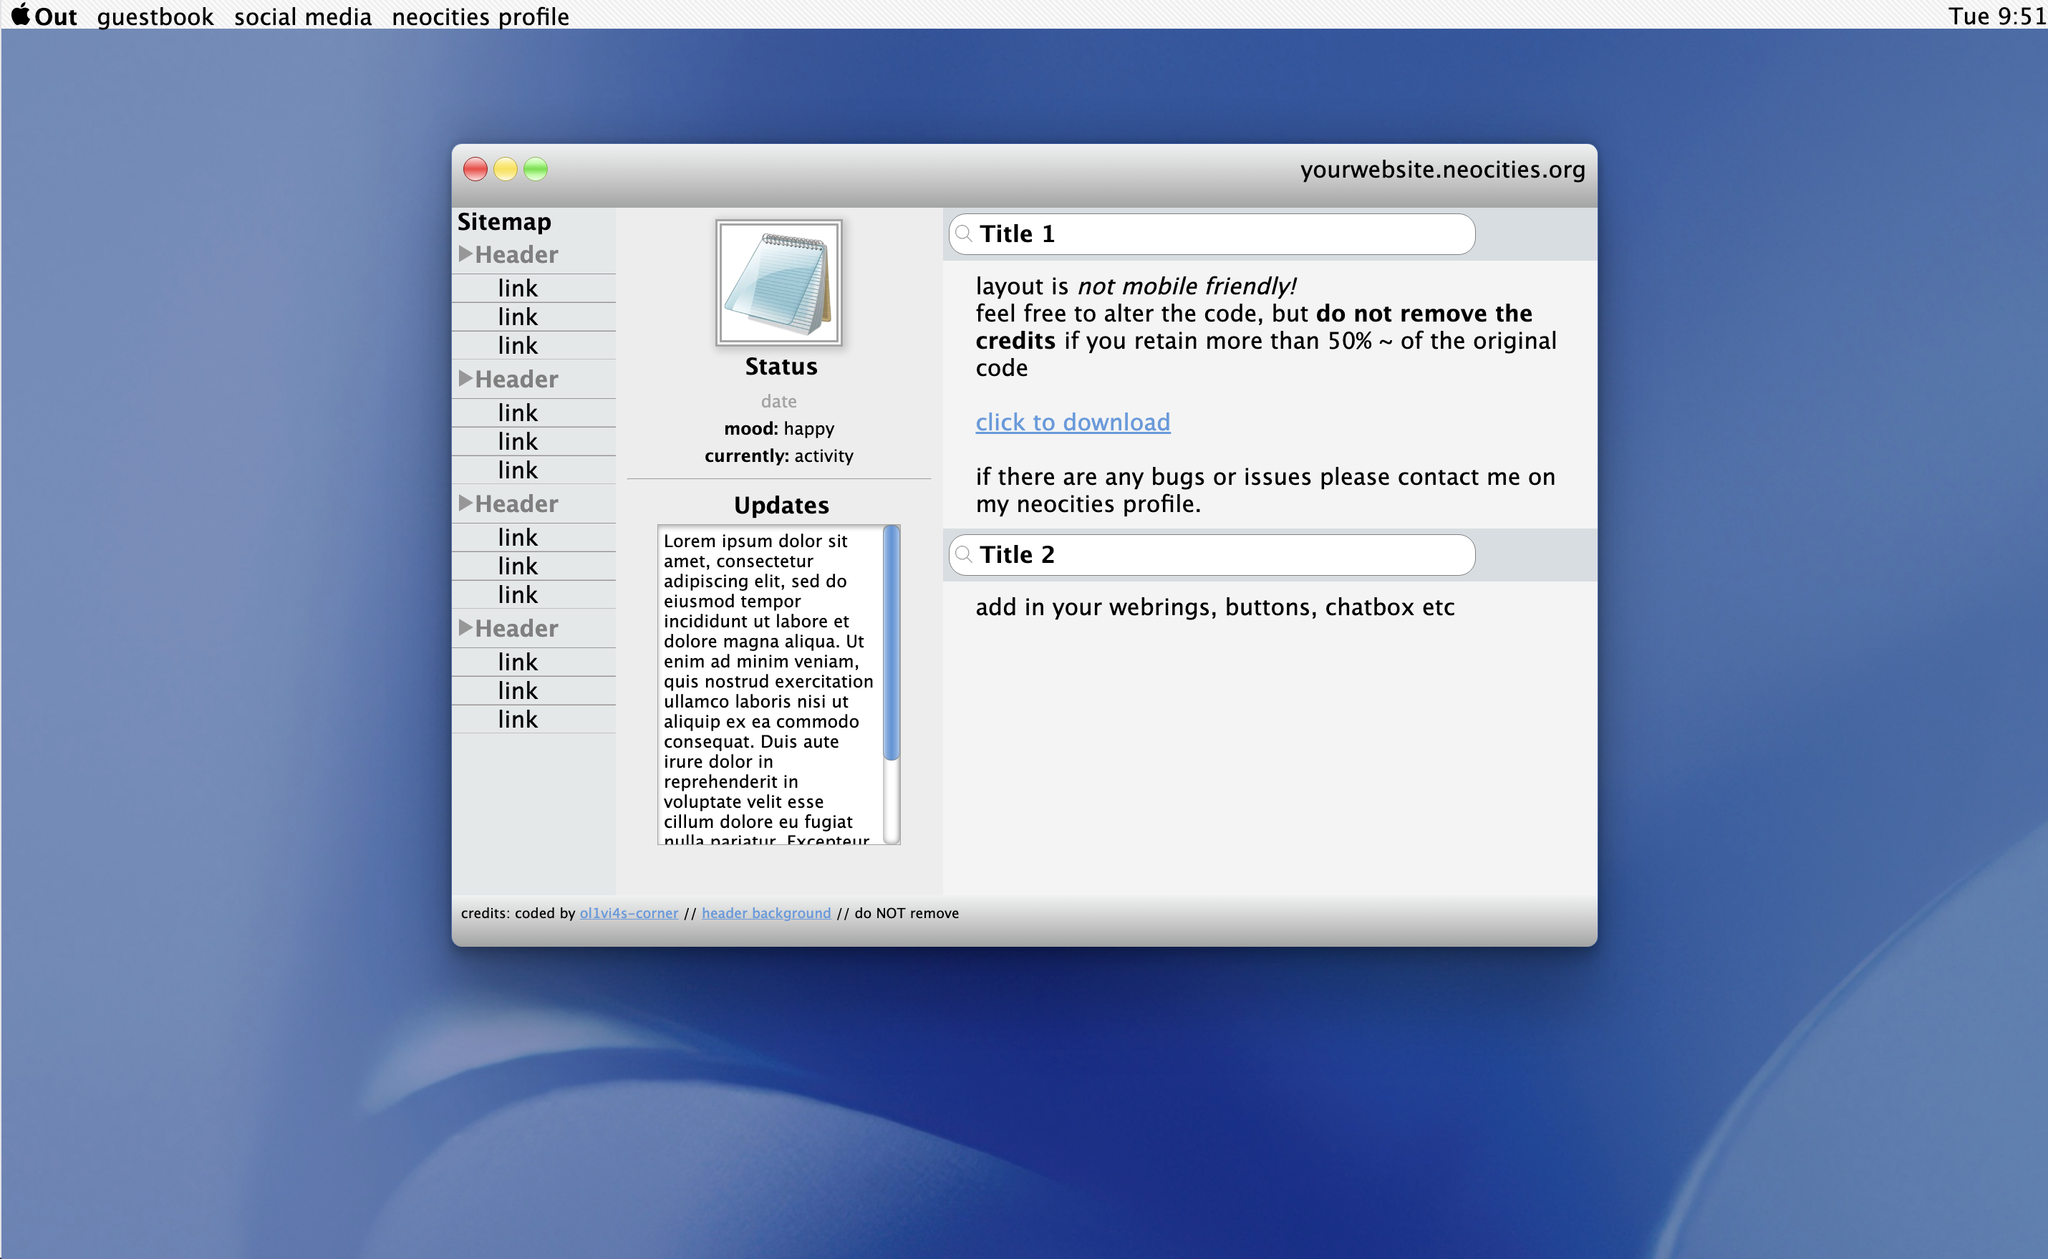Image resolution: width=2048 pixels, height=1259 pixels.
Task: Collapse the fourth Header section in Sitemap
Action: [465, 628]
